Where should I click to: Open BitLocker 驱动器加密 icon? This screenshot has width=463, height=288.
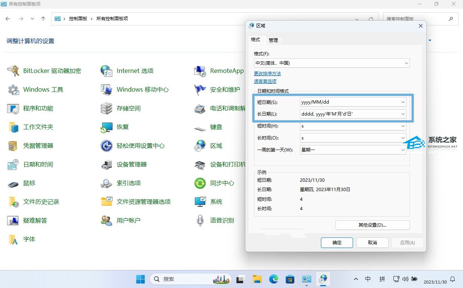coord(13,71)
